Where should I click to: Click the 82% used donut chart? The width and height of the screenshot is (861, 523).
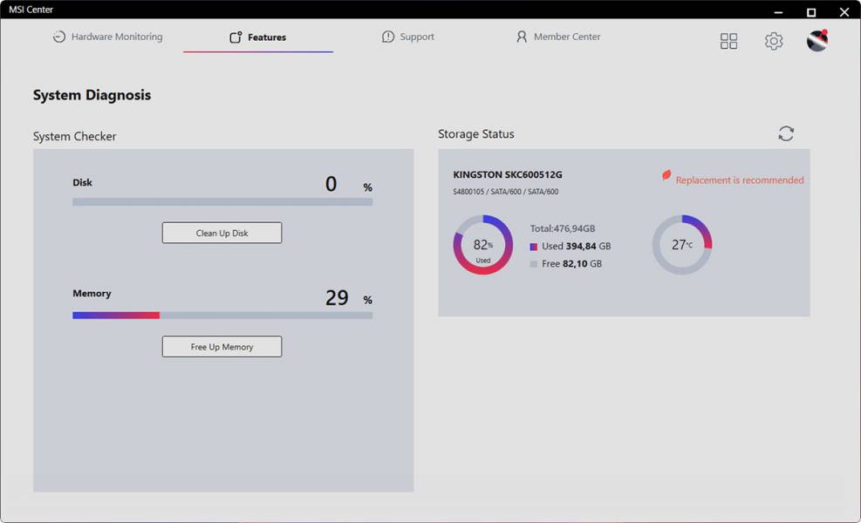[x=482, y=245]
